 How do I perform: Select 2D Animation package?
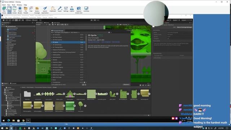click(x=68, y=35)
